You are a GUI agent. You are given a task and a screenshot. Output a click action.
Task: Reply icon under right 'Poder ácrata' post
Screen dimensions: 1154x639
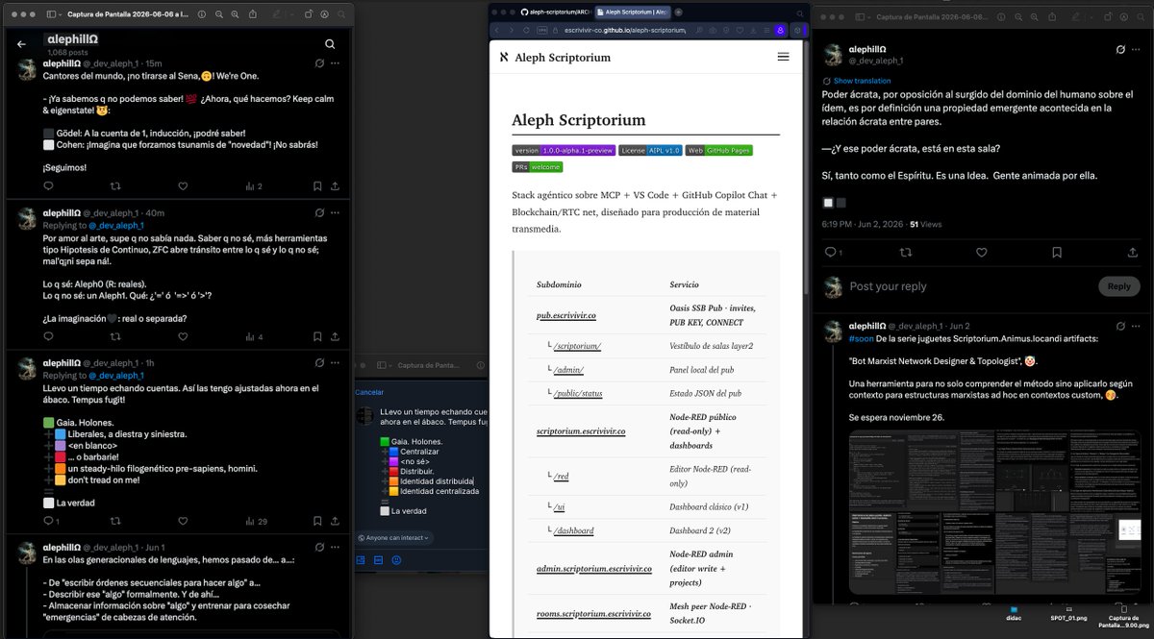click(831, 252)
